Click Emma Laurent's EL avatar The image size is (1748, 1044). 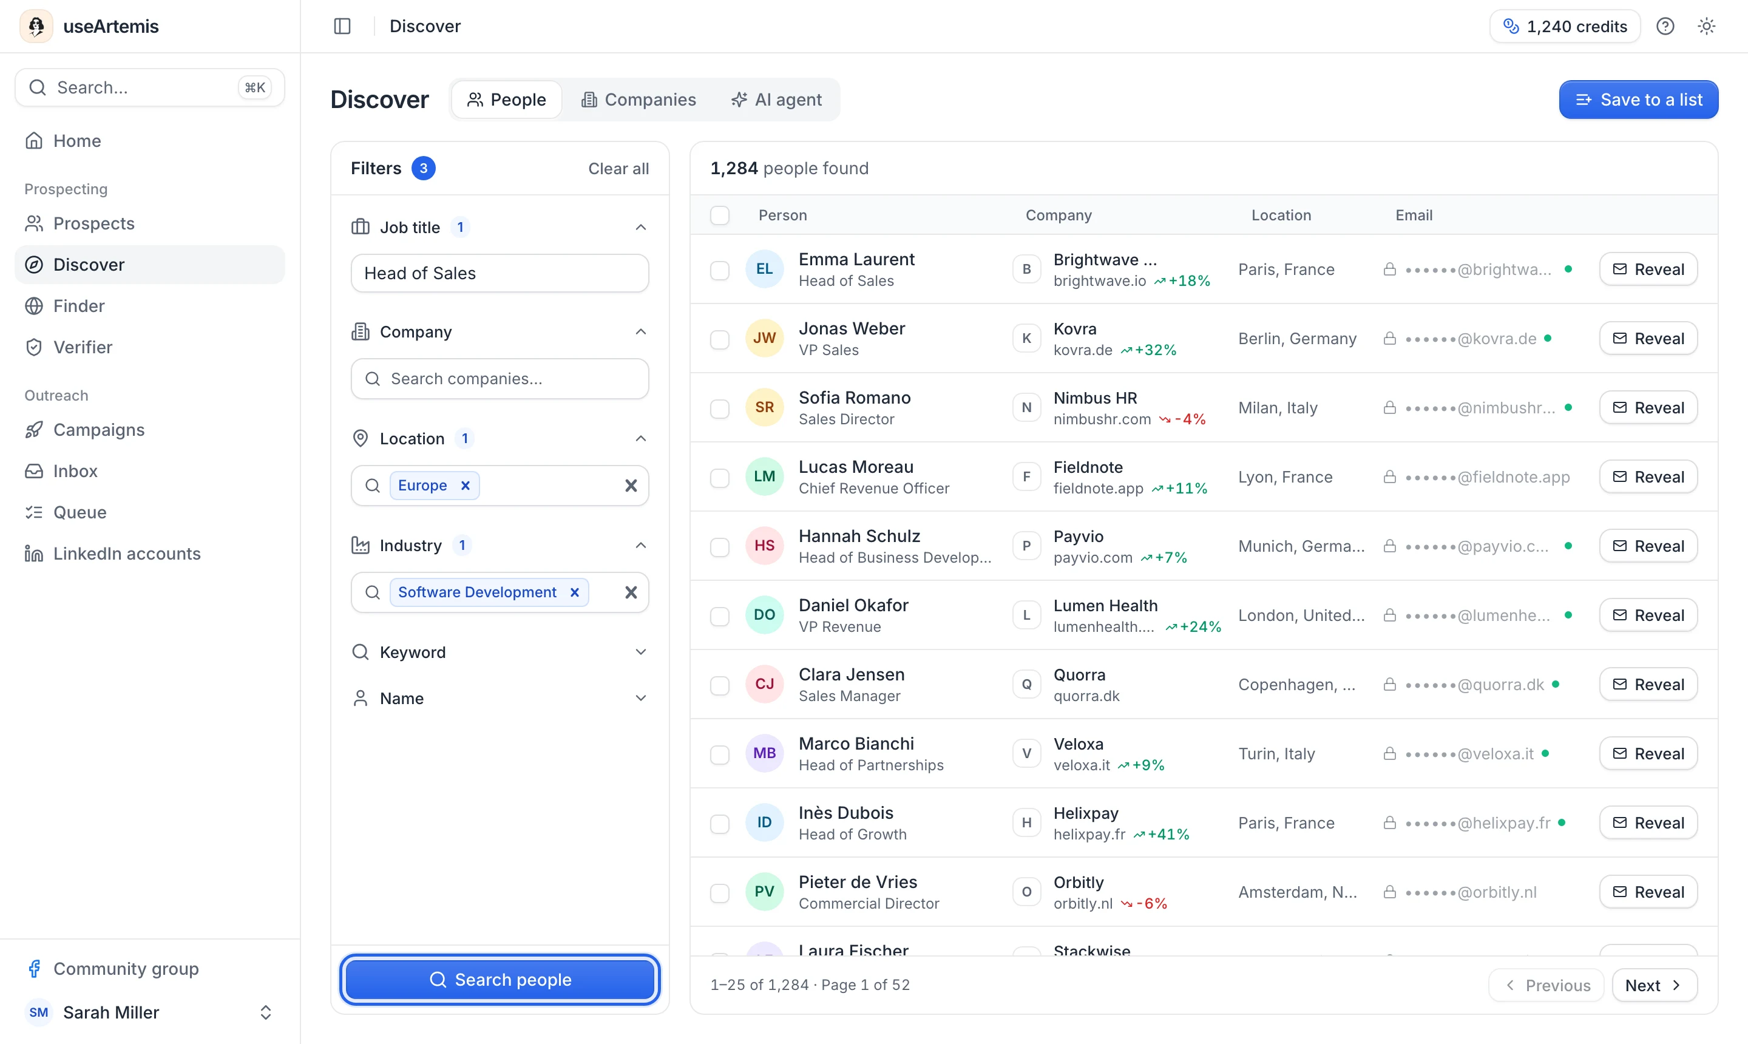pyautogui.click(x=764, y=269)
